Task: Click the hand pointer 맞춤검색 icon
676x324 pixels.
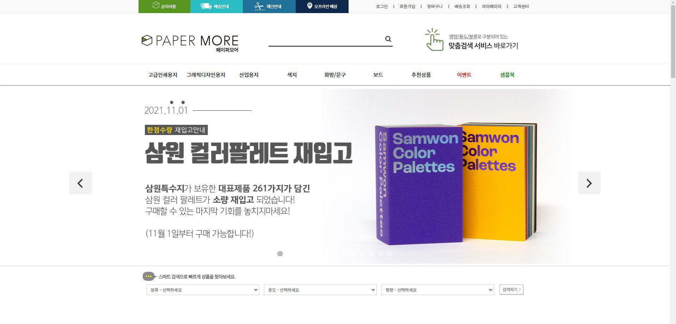Action: point(434,39)
